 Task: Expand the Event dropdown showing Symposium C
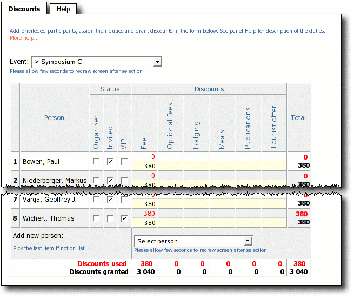click(x=157, y=62)
